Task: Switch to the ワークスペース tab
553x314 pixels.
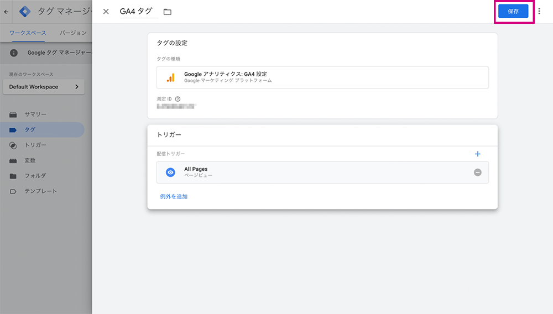Action: coord(28,33)
